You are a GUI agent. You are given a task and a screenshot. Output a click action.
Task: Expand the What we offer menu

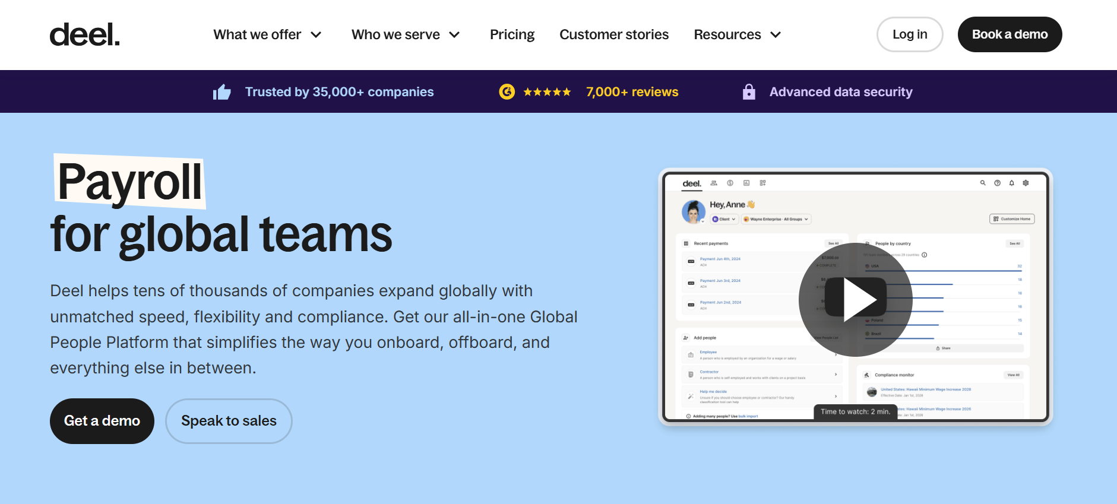tap(267, 34)
